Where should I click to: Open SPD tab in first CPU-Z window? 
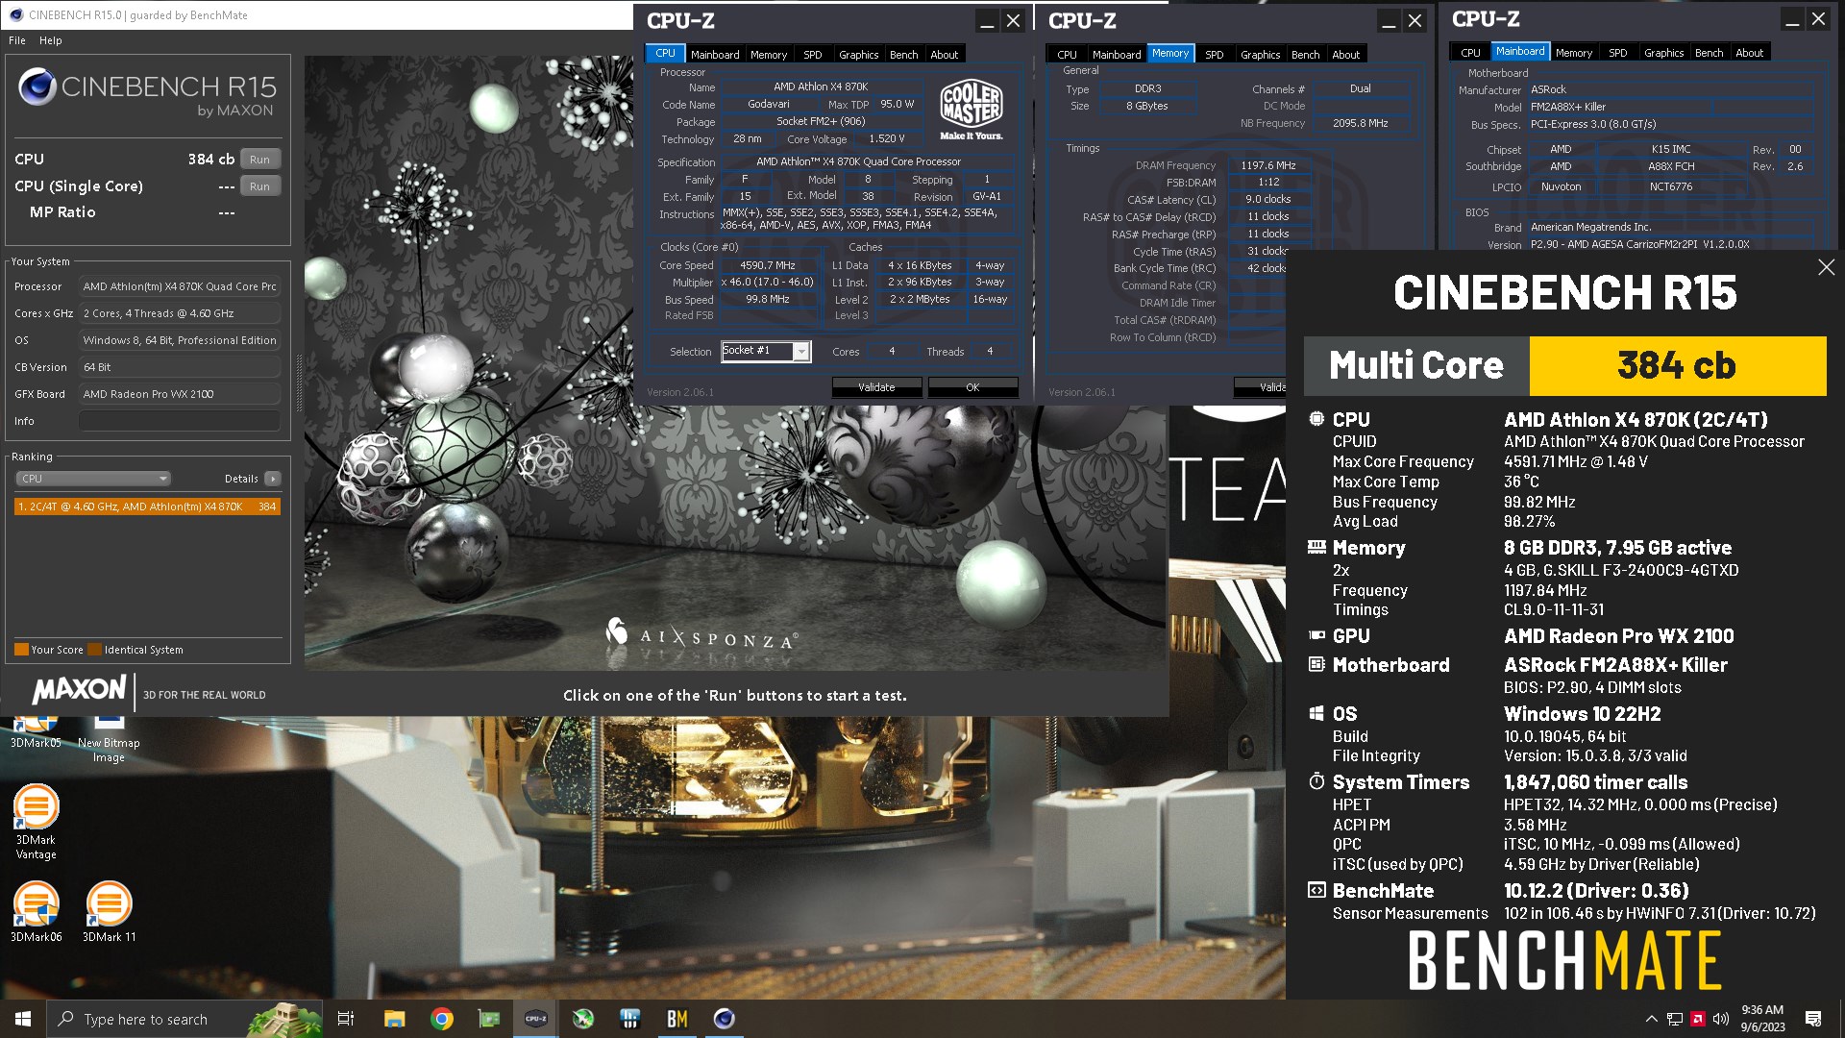(812, 55)
